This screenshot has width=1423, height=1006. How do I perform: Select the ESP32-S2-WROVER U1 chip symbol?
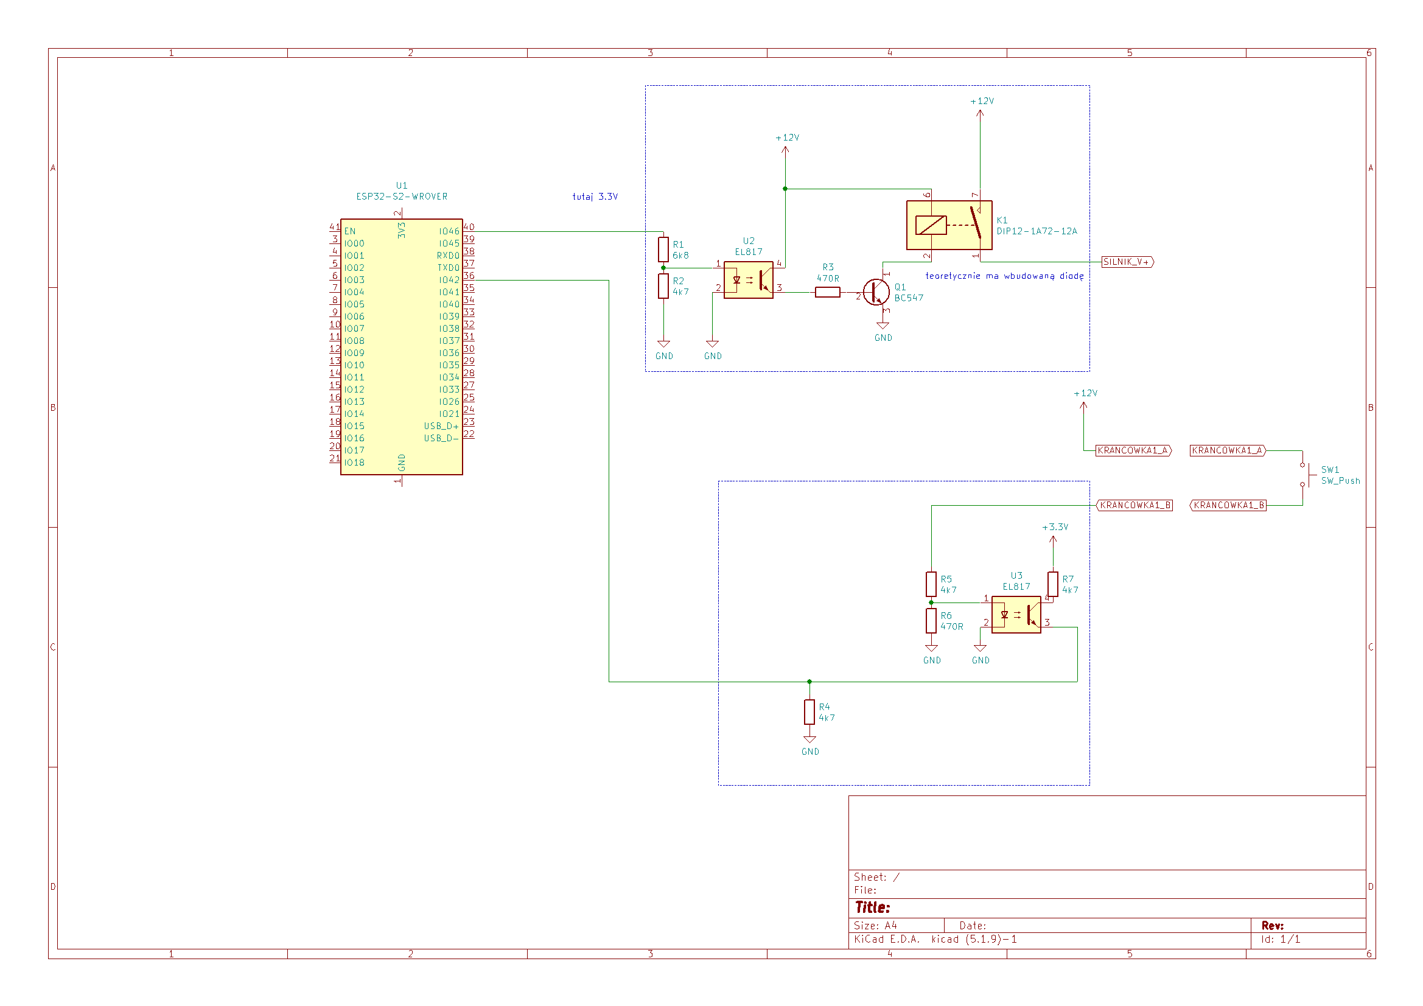tap(402, 346)
